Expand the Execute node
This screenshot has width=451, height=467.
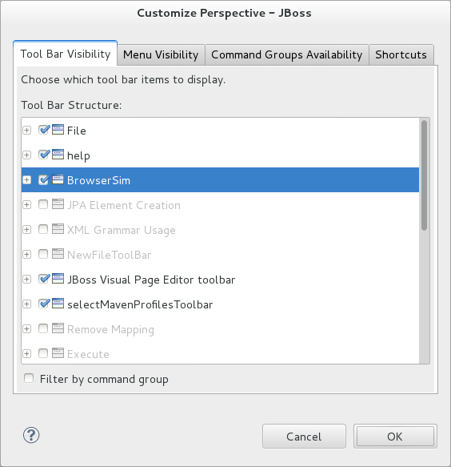[x=26, y=353]
